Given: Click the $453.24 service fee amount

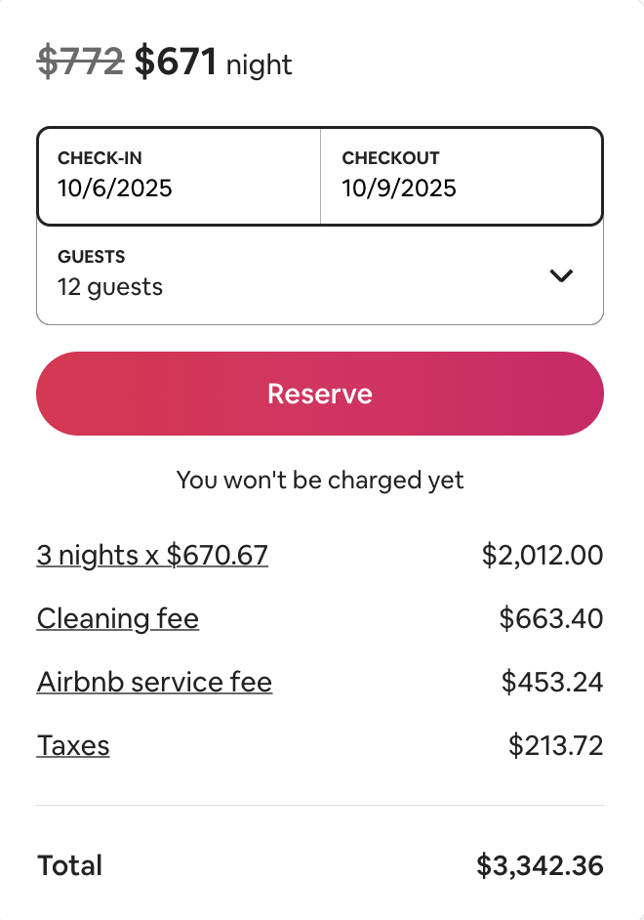Looking at the screenshot, I should [x=552, y=682].
